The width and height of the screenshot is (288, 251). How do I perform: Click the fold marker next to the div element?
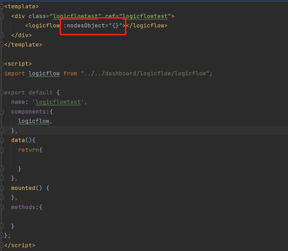[x=2, y=16]
